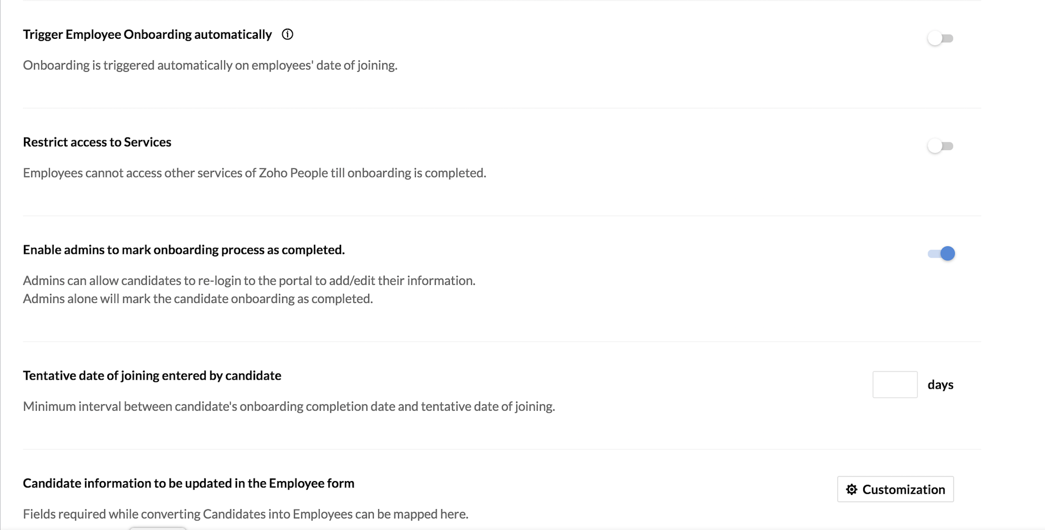The width and height of the screenshot is (1045, 530).
Task: Click the 'days' label text
Action: pos(940,385)
